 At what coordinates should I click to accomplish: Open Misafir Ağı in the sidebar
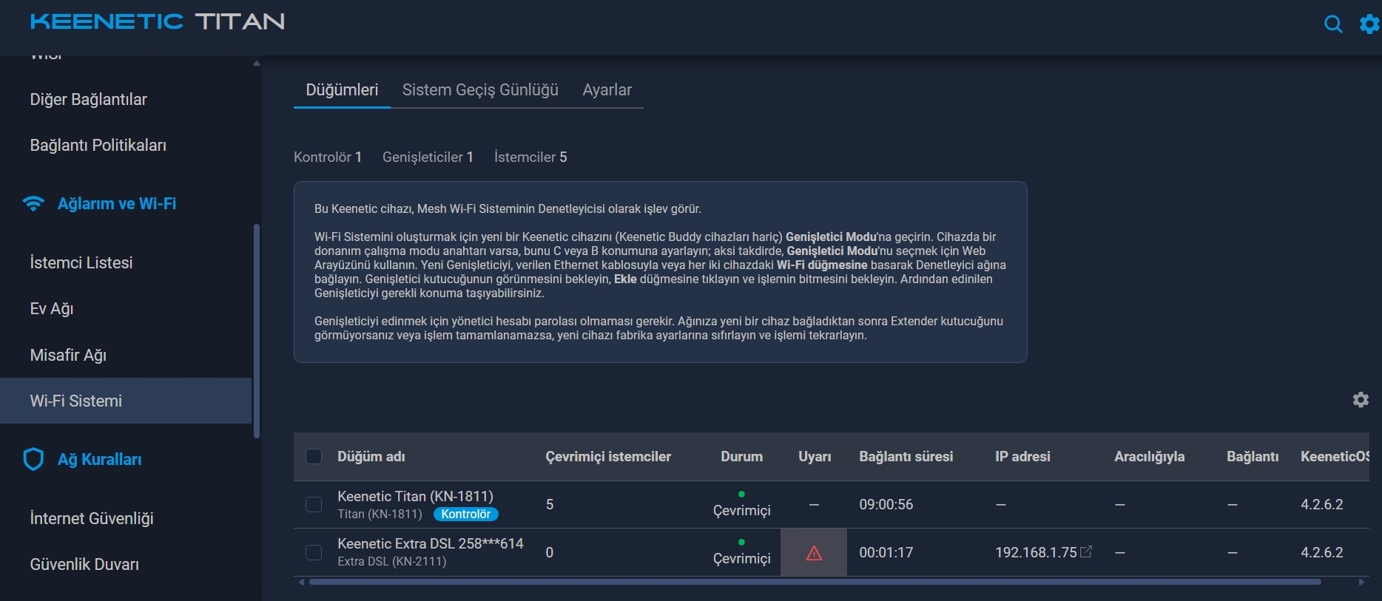(68, 355)
